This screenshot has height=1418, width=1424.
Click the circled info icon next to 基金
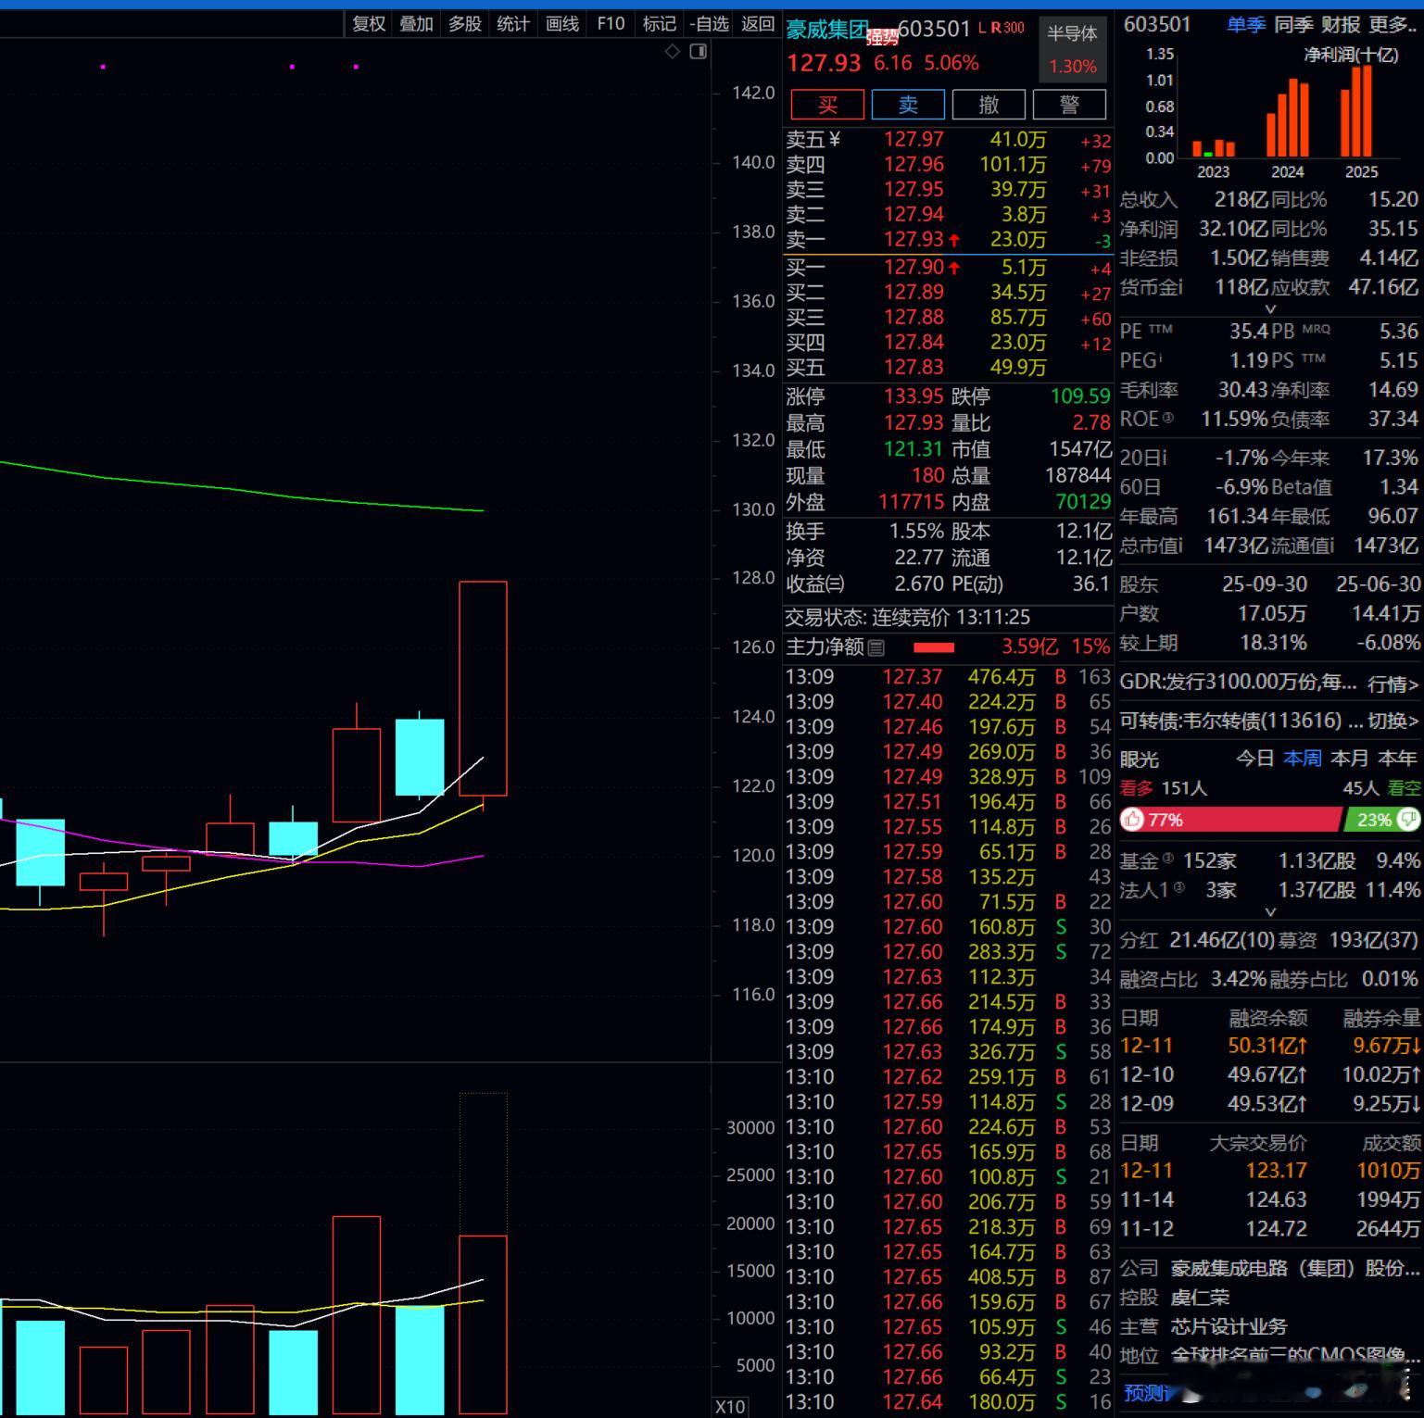[x=1166, y=858]
